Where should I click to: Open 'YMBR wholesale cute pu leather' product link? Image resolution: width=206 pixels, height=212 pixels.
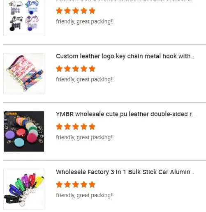pyautogui.click(x=126, y=114)
